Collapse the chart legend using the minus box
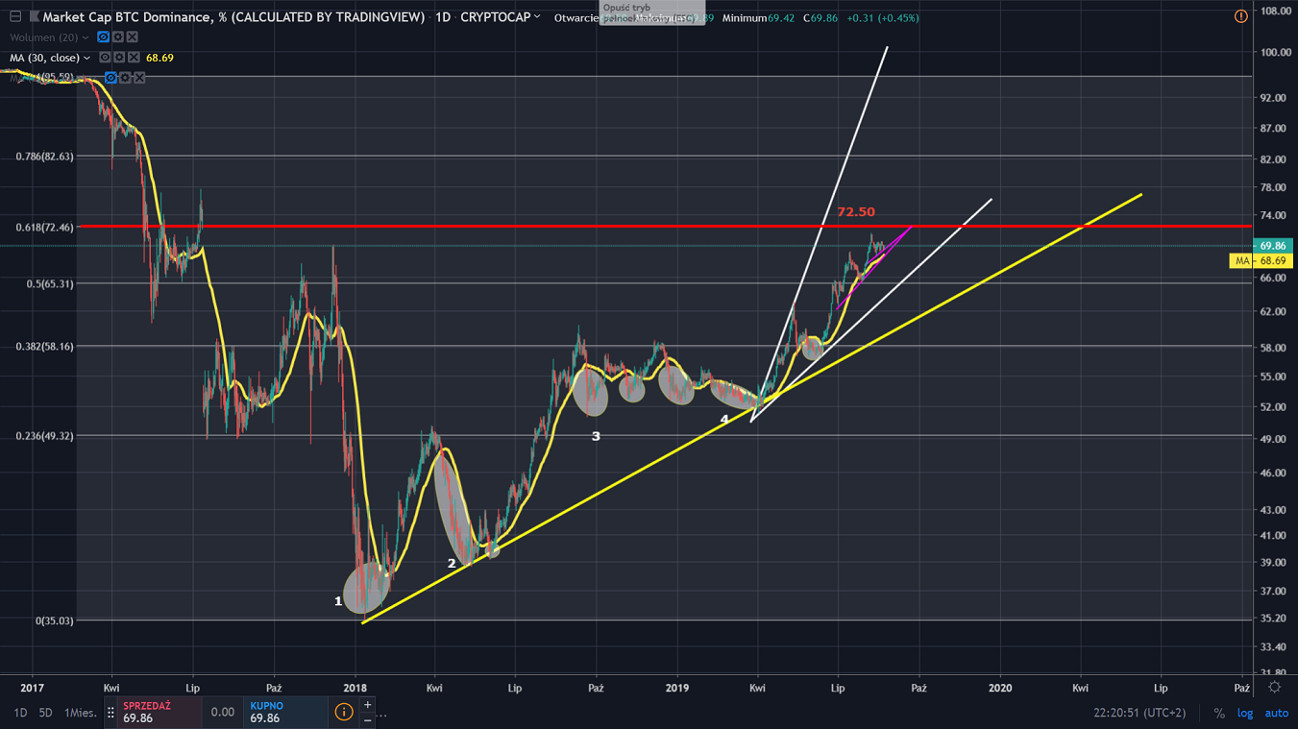The image size is (1298, 729). 15,17
